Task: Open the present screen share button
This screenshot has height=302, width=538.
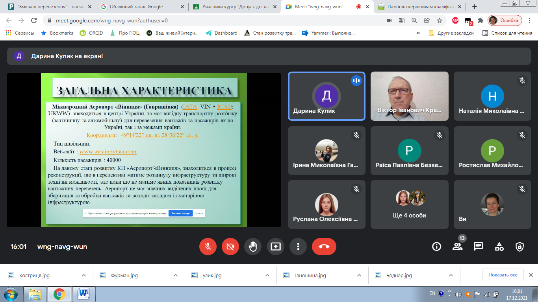Action: [276, 247]
